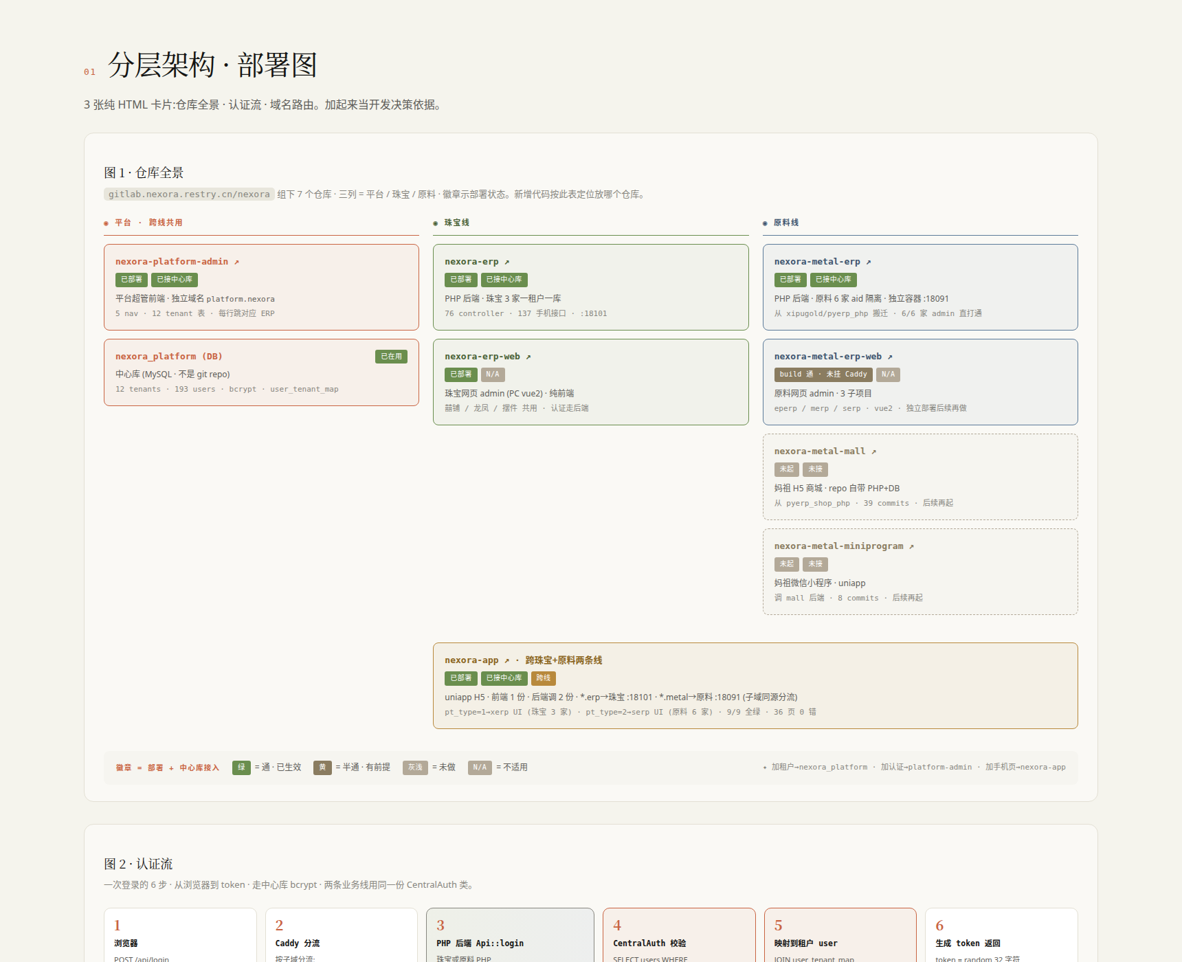
Task: Click 未接 badge in nexora-metal-miniprogram card
Action: (816, 564)
